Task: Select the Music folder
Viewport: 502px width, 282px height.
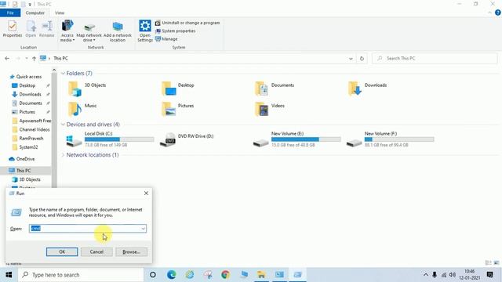Action: click(82, 109)
